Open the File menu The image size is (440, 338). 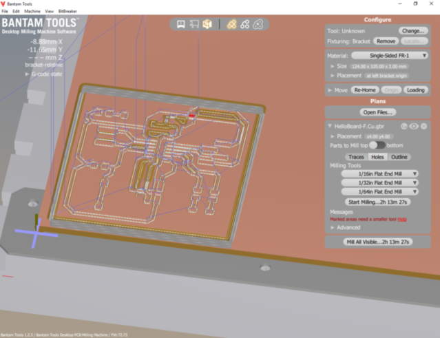tap(5, 11)
